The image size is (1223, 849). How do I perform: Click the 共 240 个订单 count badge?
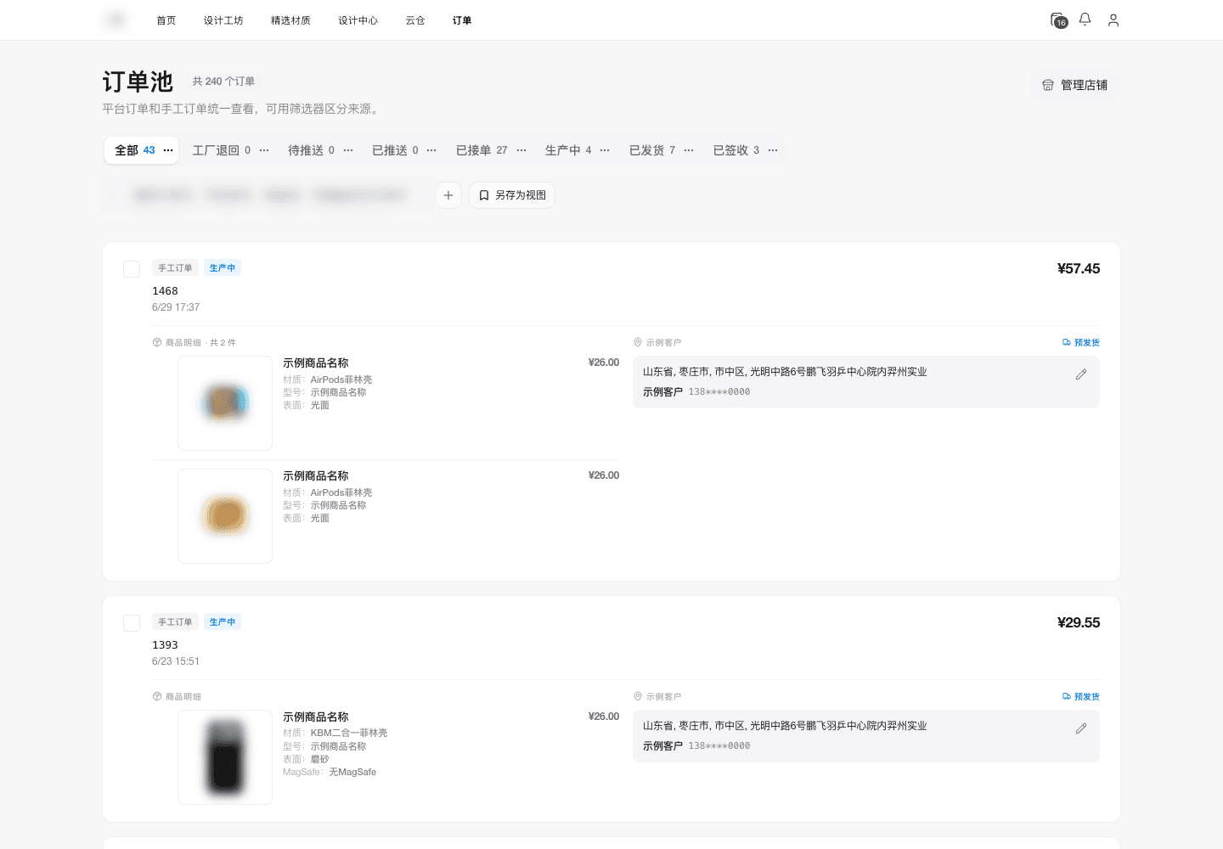coord(223,82)
